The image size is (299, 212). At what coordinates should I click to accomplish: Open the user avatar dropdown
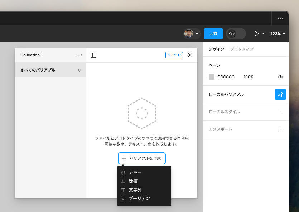[189, 34]
